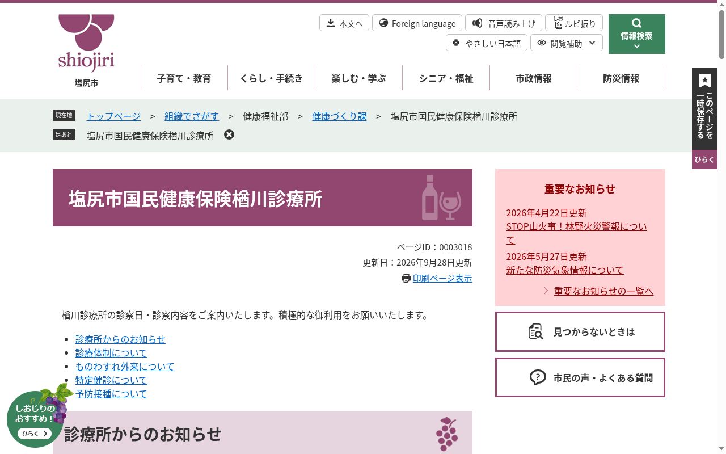Switch to やさしい日本語 mode

click(x=487, y=43)
